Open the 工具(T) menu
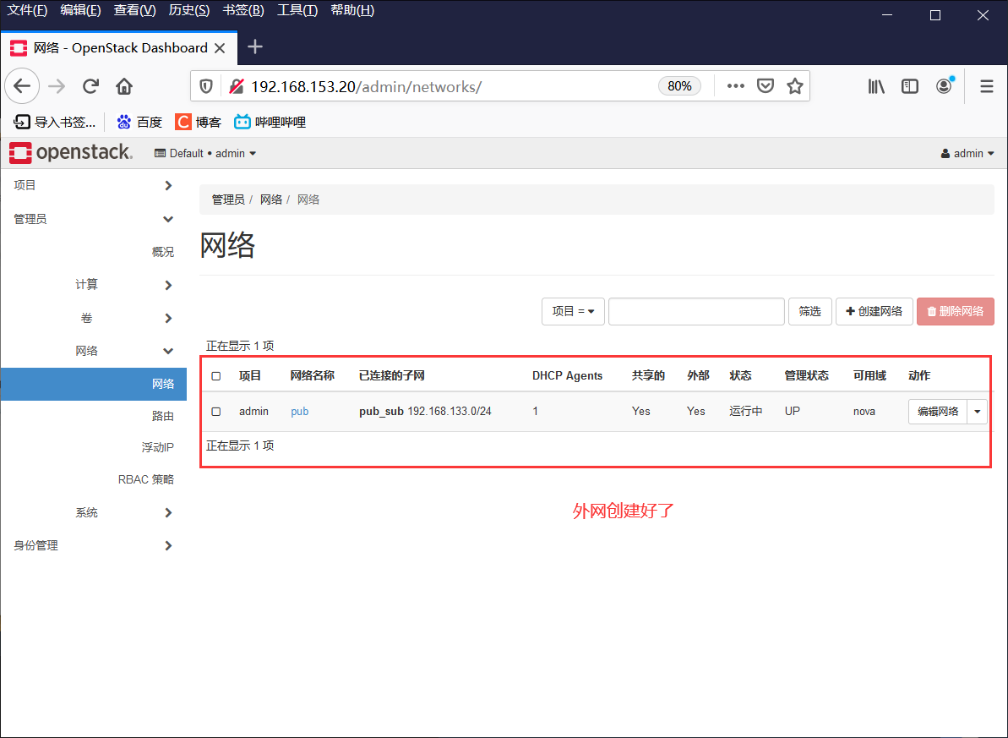Image resolution: width=1008 pixels, height=738 pixels. point(297,9)
